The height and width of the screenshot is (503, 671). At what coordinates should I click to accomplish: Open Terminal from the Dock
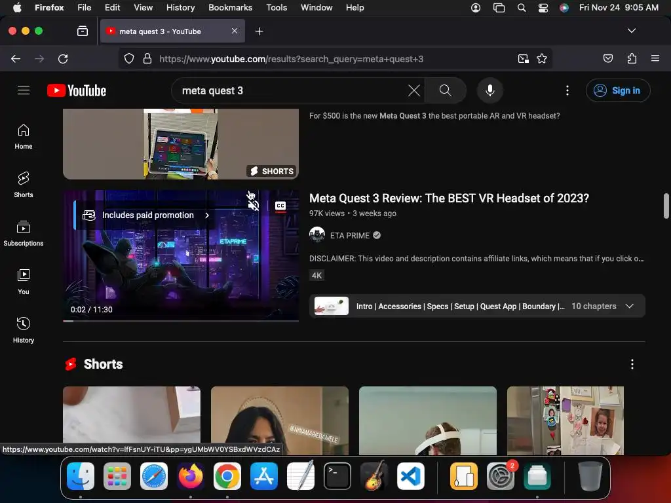[337, 476]
